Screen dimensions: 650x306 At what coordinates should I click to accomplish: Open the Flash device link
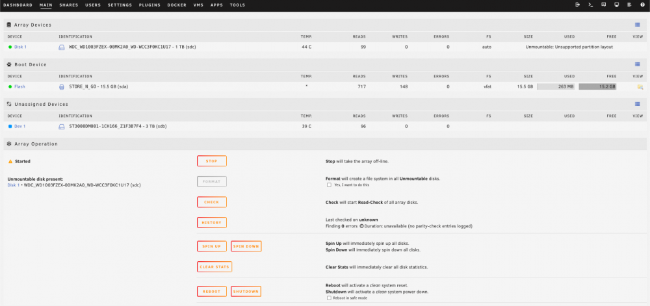[x=20, y=87]
